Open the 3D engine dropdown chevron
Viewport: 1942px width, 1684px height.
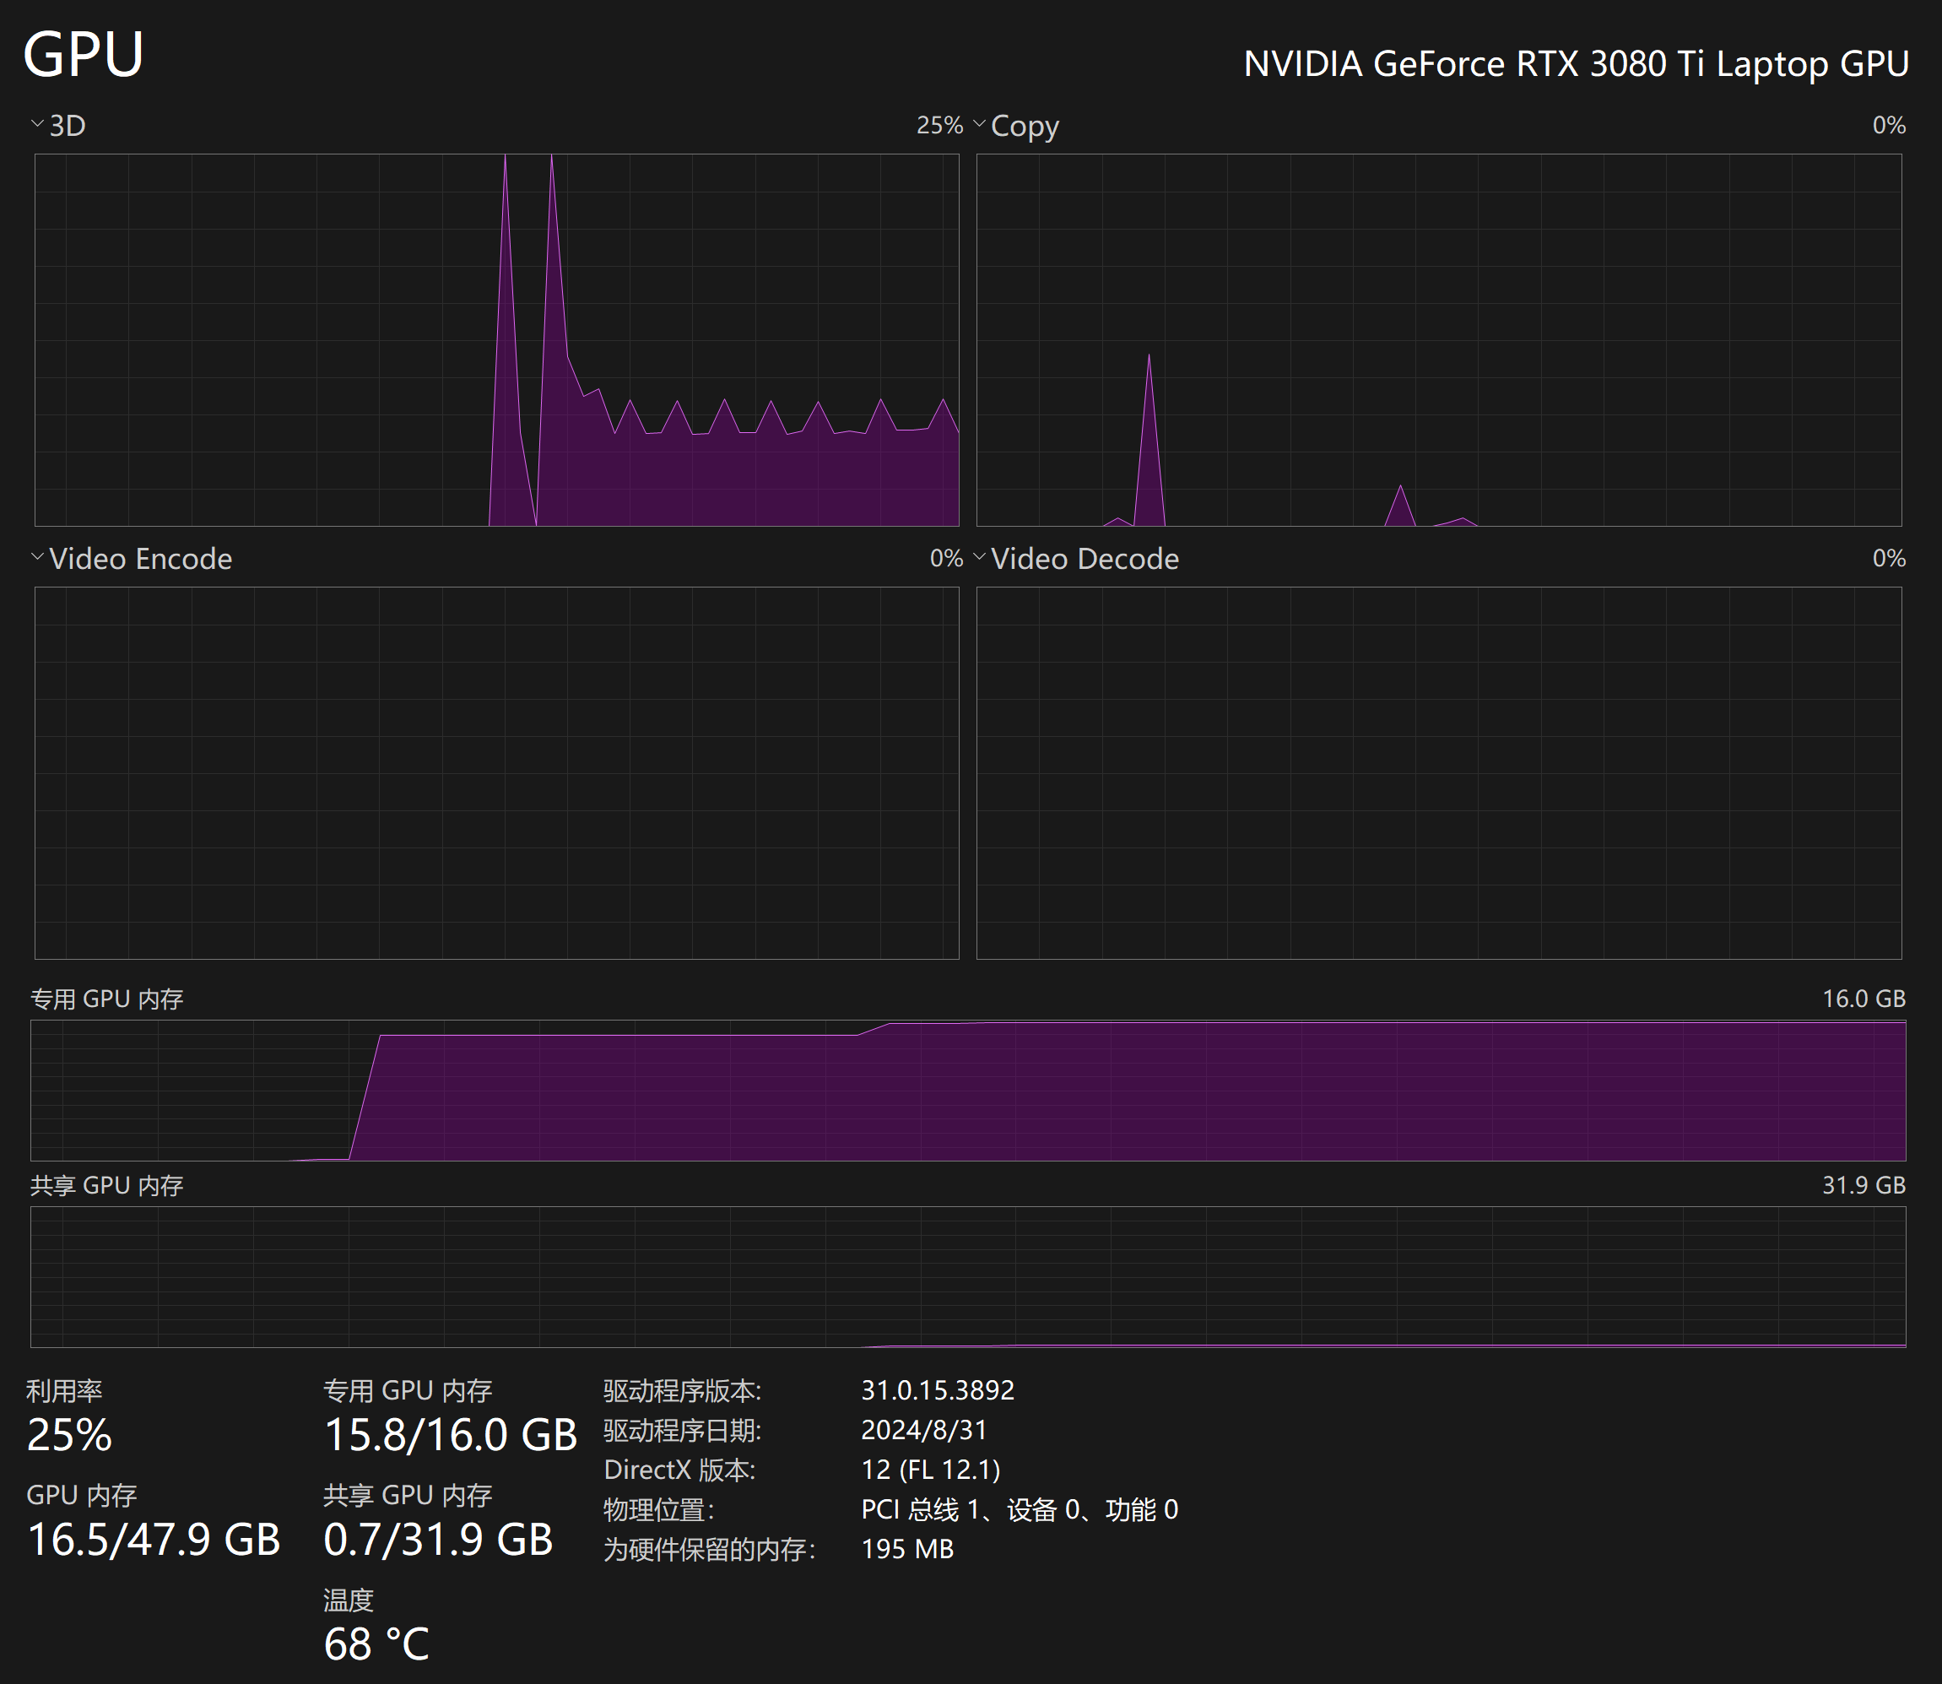pyautogui.click(x=38, y=124)
